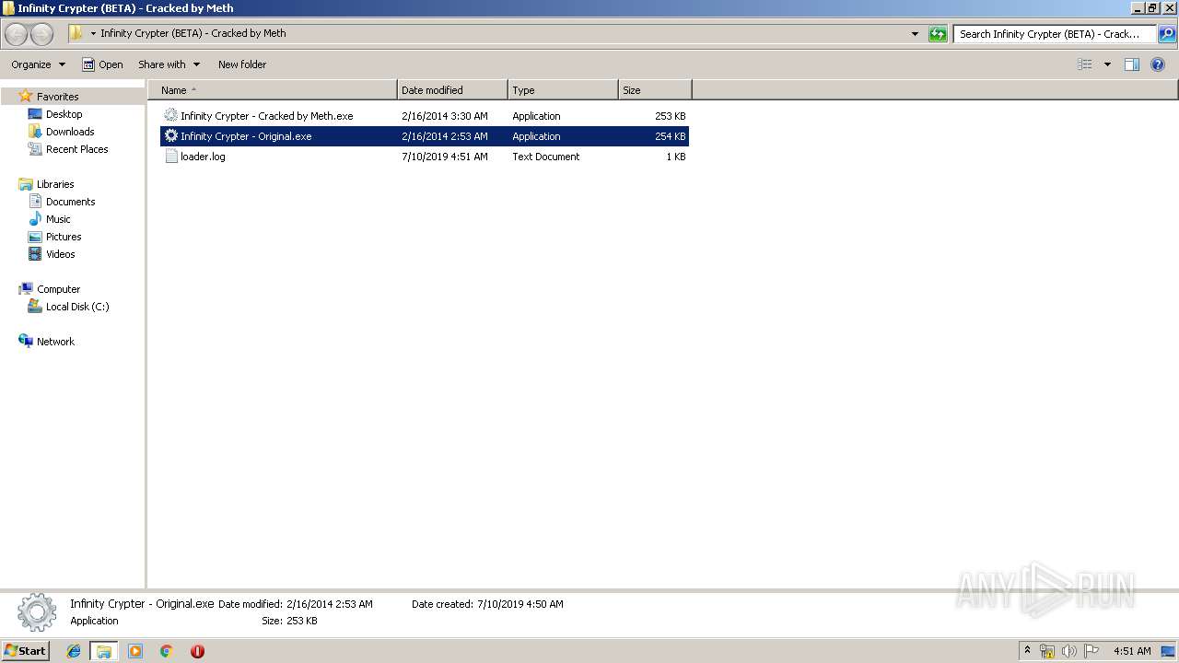Launch Google Chrome from taskbar
1179x663 pixels.
[x=167, y=651]
